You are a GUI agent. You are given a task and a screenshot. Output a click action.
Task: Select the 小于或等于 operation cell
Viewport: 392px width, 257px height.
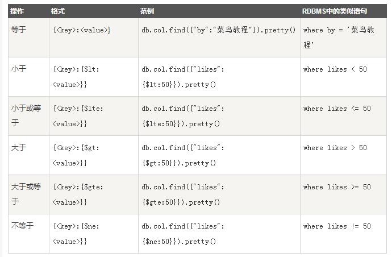[x=28, y=116]
